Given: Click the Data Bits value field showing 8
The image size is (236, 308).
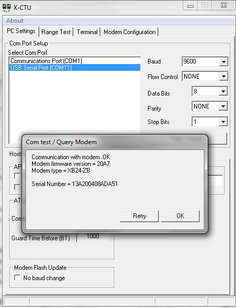Looking at the screenshot, I should click(x=205, y=91).
